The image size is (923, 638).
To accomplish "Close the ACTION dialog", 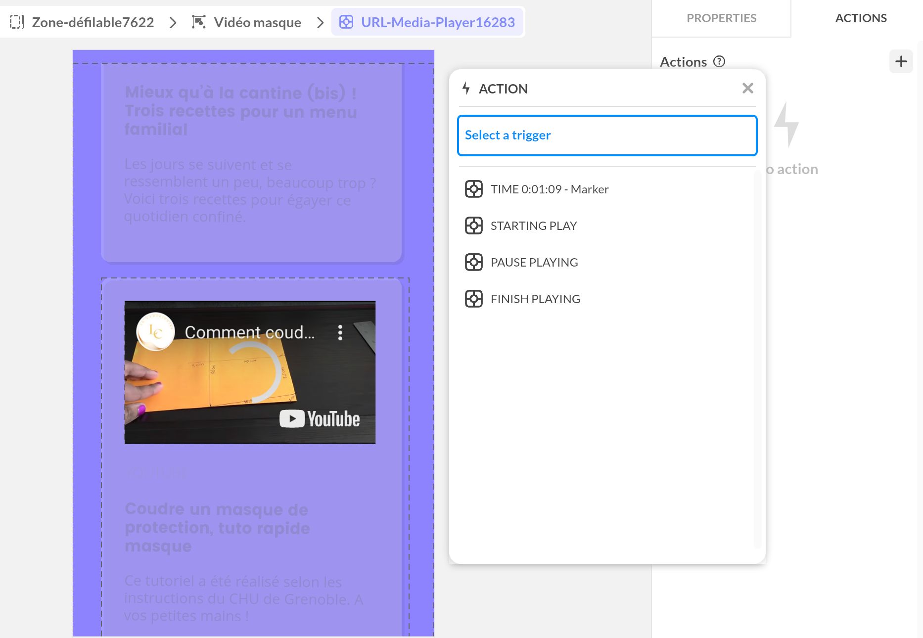I will pos(747,88).
